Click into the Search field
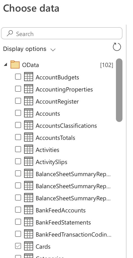Image resolution: width=133 pixels, height=258 pixels. [x=62, y=34]
